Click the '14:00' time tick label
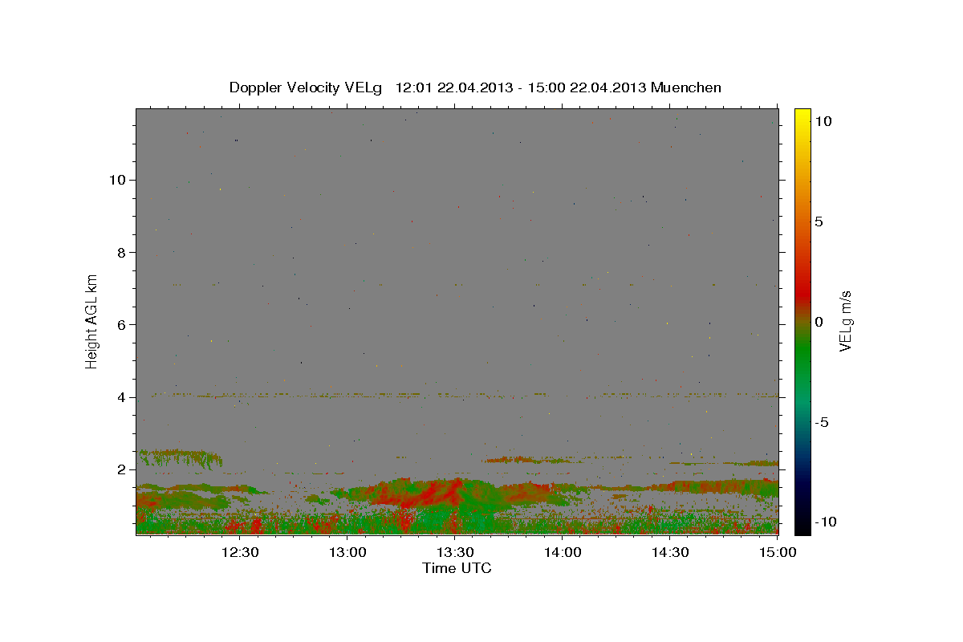Image resolution: width=963 pixels, height=642 pixels. click(563, 552)
